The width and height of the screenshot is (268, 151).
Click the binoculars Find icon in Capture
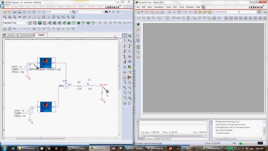click(106, 12)
